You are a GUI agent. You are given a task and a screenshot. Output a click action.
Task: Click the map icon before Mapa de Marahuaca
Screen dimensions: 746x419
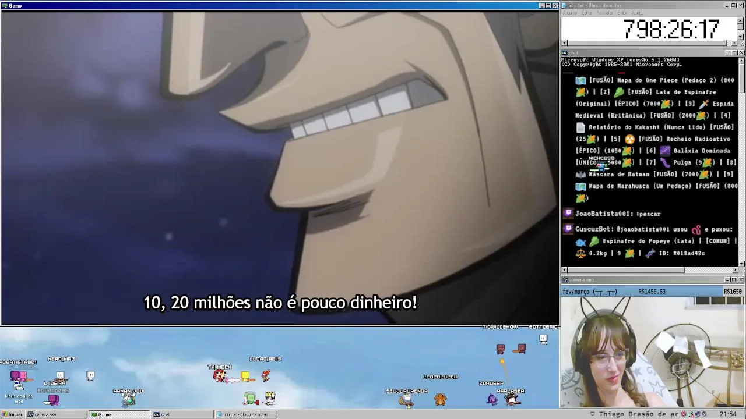(580, 186)
